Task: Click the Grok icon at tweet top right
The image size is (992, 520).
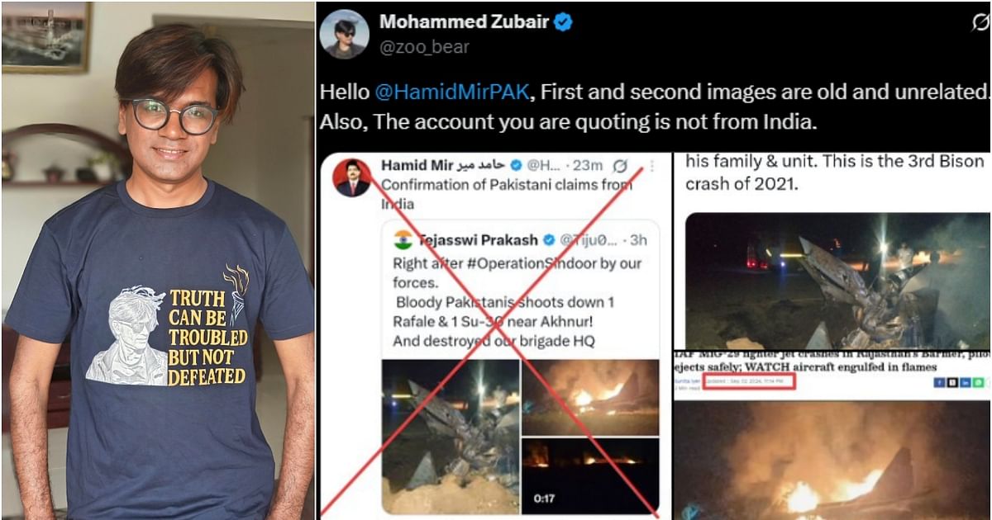Action: [980, 22]
